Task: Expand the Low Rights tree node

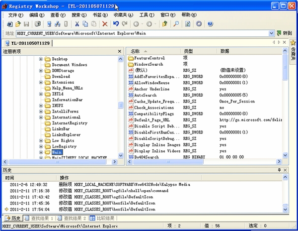Action: click(41, 140)
